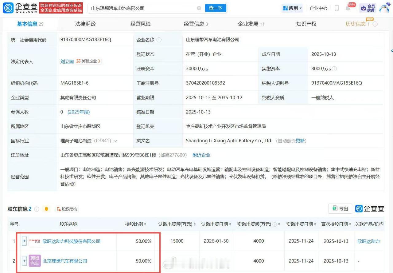Click the info icon beside 8000万元
Screen dimensions: 393x273
(x=334, y=69)
